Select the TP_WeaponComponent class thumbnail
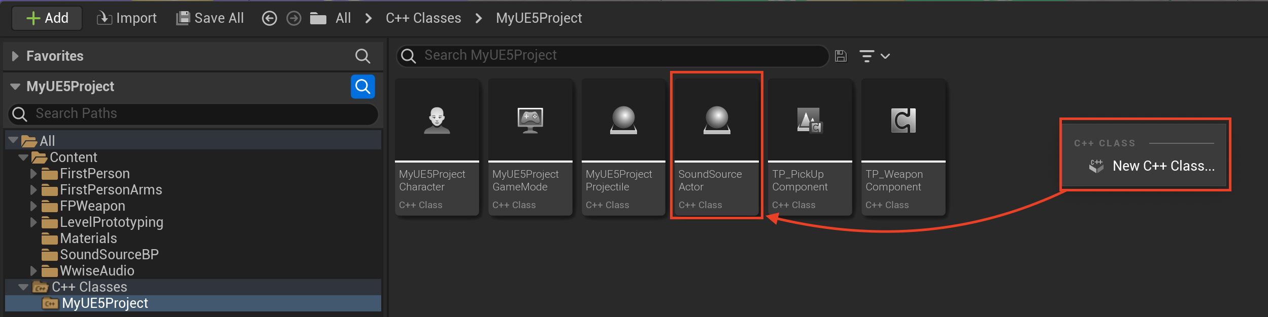 [904, 147]
